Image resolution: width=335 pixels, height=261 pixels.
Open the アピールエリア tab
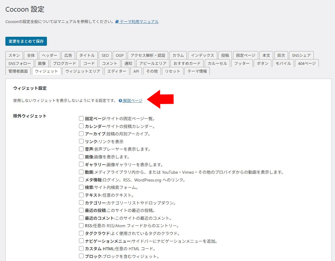tap(153, 63)
